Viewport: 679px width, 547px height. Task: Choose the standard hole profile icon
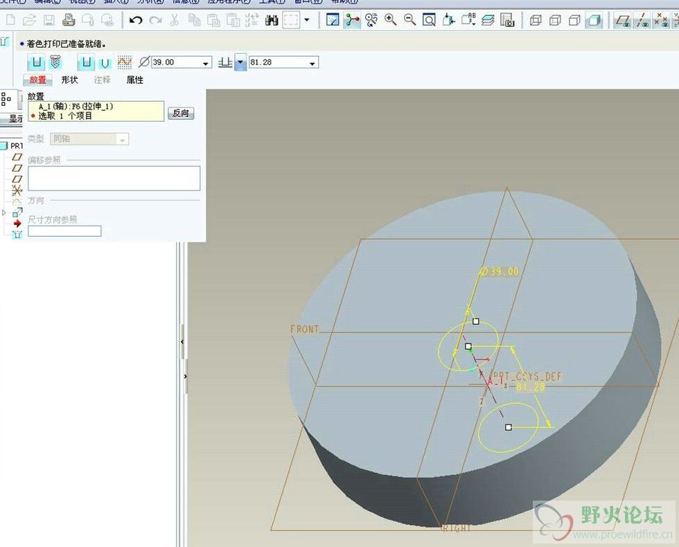click(x=105, y=63)
